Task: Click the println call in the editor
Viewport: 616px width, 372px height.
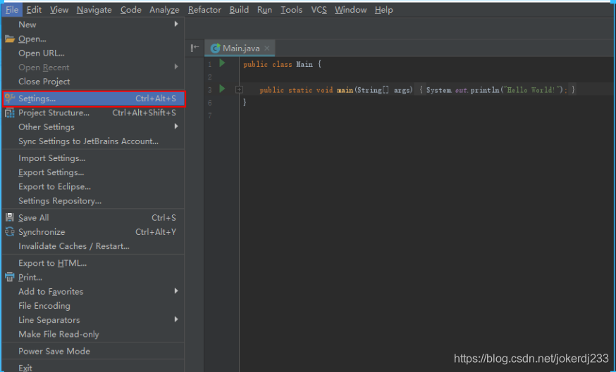Action: (x=485, y=90)
